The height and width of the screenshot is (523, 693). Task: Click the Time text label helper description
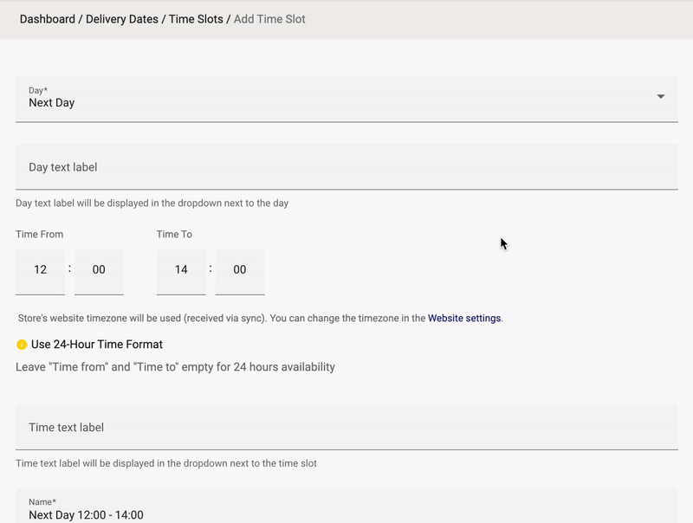pyautogui.click(x=166, y=463)
